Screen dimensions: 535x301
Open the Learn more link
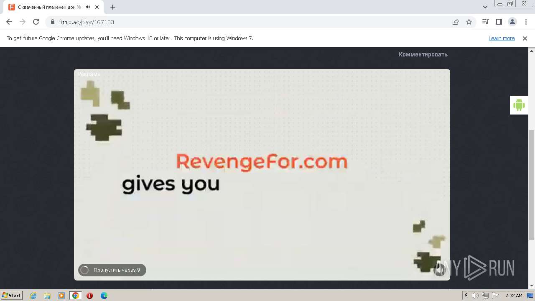(x=502, y=38)
